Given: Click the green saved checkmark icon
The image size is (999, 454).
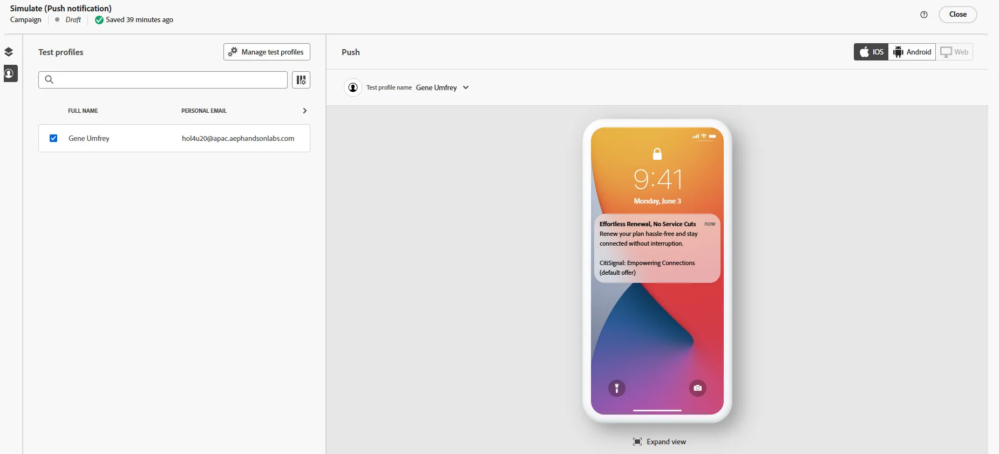Looking at the screenshot, I should [x=99, y=20].
